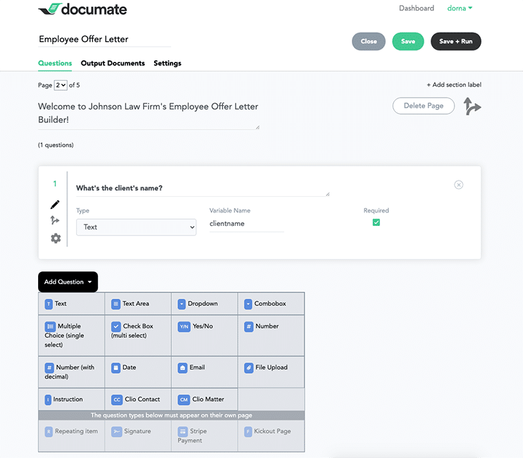Click the pencil edit icon on question 1
523x458 pixels.
[55, 204]
